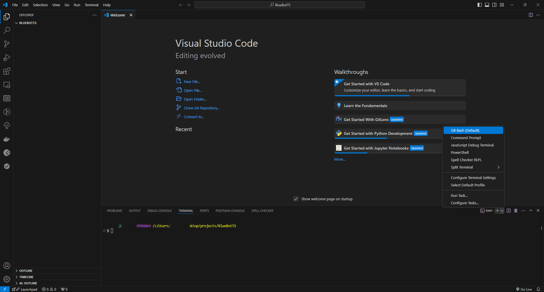Image resolution: width=544 pixels, height=292 pixels.
Task: Go forward with the navigation arrow
Action: point(188,5)
